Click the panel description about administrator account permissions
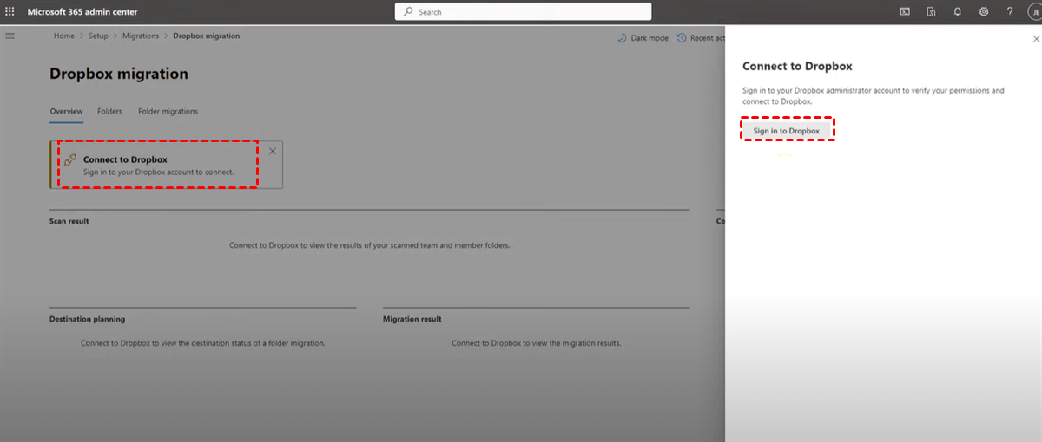This screenshot has height=442, width=1042. (x=874, y=96)
